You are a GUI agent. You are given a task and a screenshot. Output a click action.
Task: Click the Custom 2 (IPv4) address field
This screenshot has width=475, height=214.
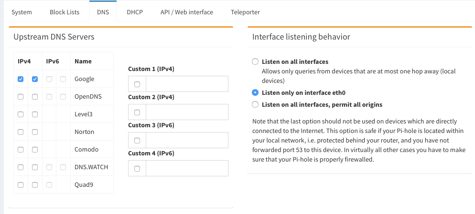coord(187,112)
